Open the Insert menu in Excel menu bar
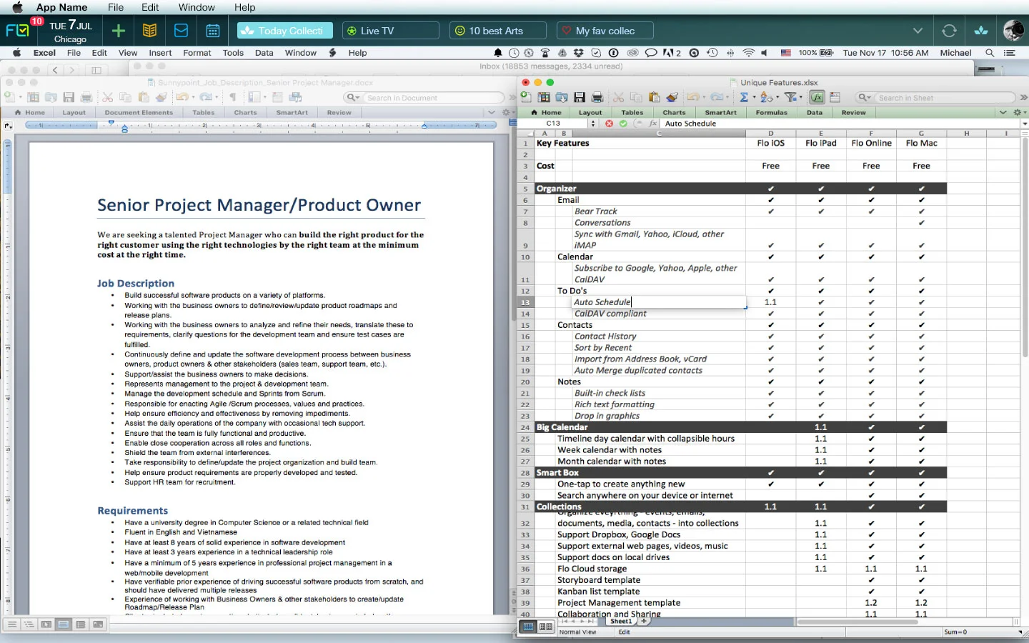Viewport: 1029px width, 643px height. click(x=160, y=53)
